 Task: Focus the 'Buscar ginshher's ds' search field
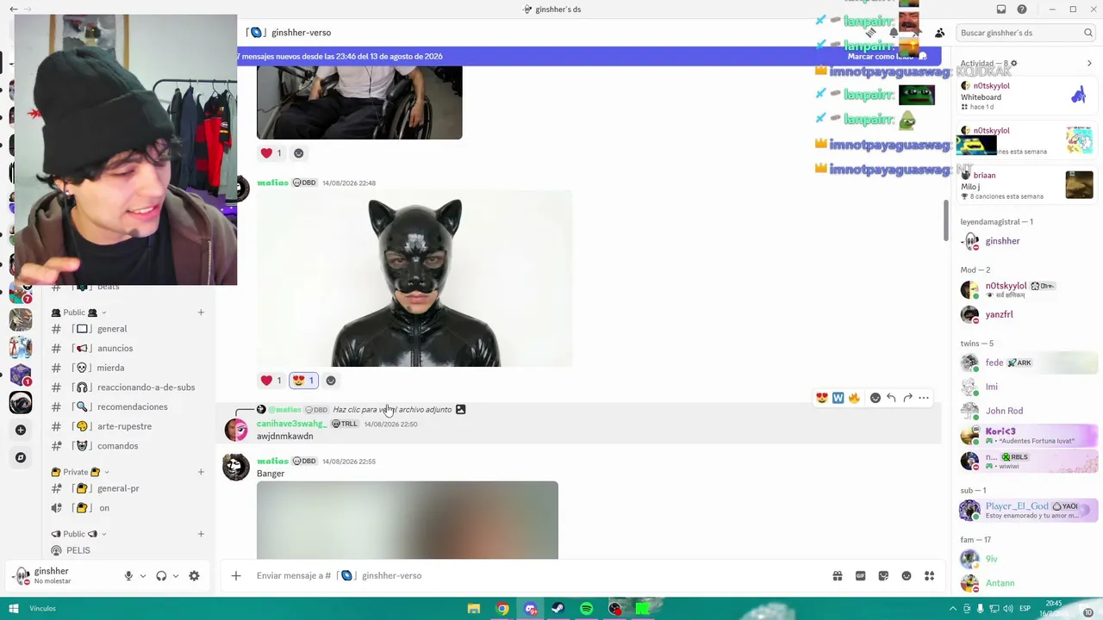click(x=1025, y=33)
